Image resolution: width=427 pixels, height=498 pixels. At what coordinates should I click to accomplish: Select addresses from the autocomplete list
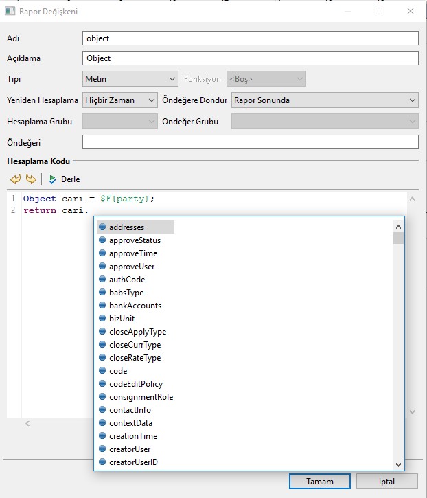126,227
